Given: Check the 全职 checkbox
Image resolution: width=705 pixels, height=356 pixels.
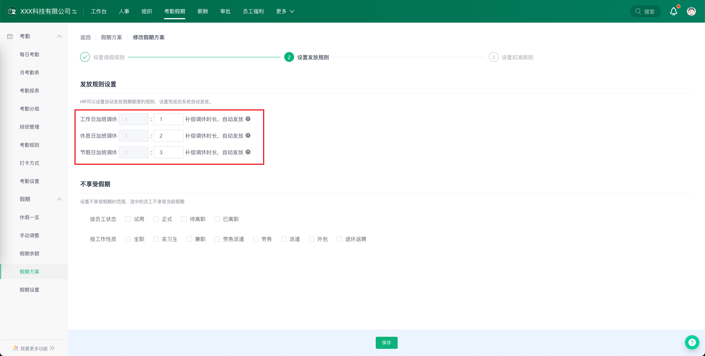Looking at the screenshot, I should [128, 239].
